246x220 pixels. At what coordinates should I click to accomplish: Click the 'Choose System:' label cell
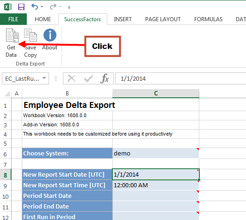(x=68, y=153)
